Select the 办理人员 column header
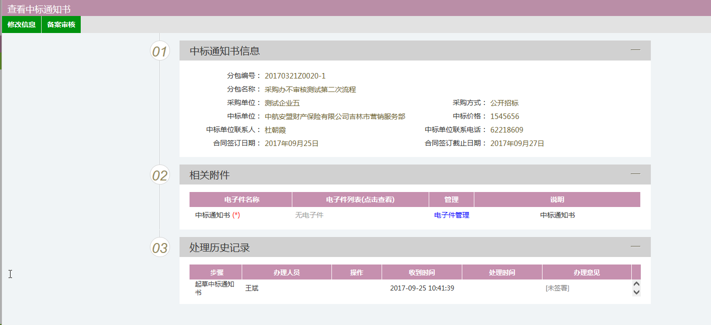Image resolution: width=711 pixels, height=325 pixels. pos(286,272)
